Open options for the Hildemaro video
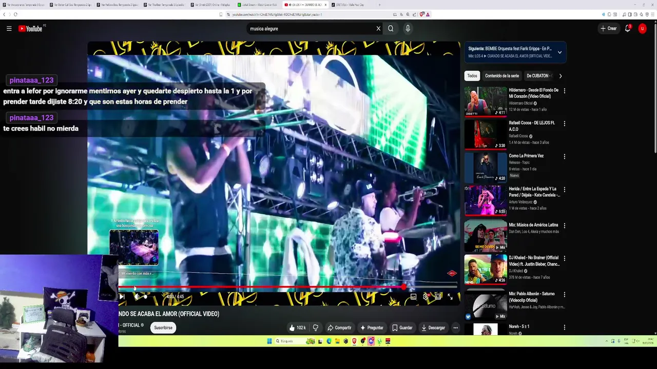 (x=564, y=91)
